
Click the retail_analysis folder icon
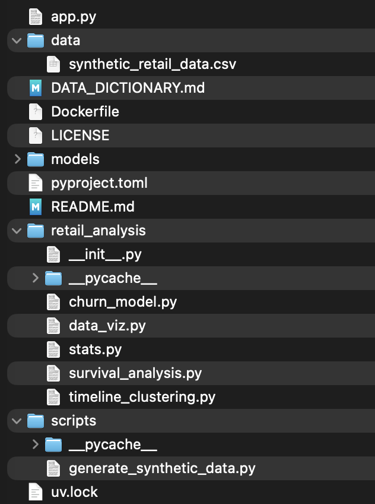click(36, 231)
